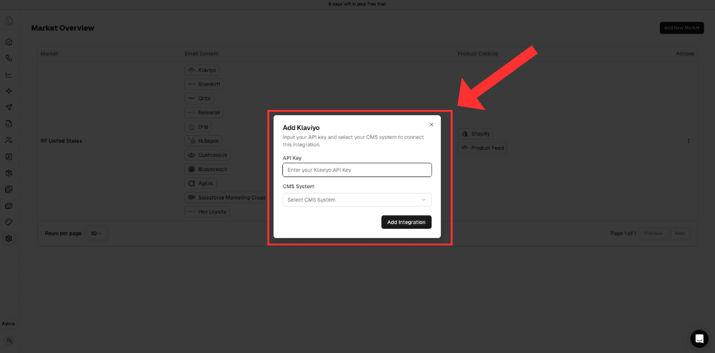
Task: Open the Rows per page dropdown
Action: pyautogui.click(x=95, y=233)
